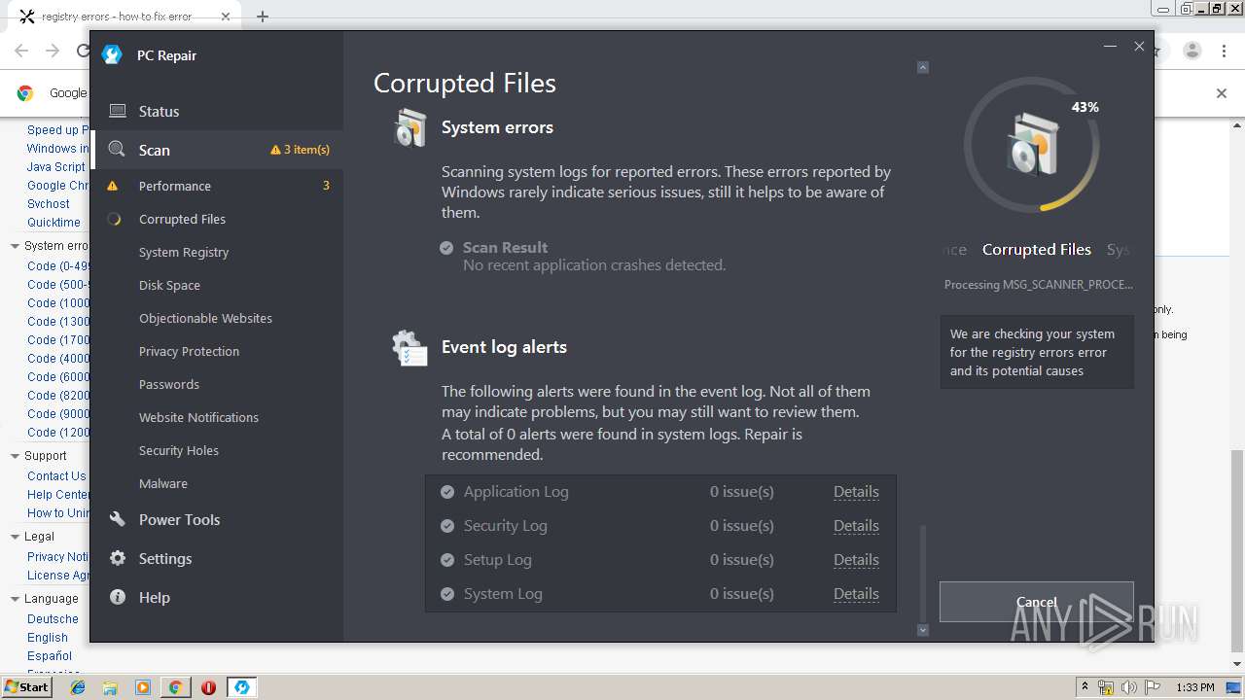Open Internet Explorer from the taskbar
The image size is (1245, 700).
click(x=78, y=687)
